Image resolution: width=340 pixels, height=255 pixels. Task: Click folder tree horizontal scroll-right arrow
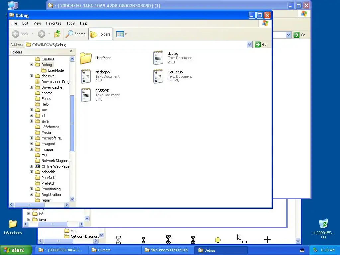click(66, 205)
